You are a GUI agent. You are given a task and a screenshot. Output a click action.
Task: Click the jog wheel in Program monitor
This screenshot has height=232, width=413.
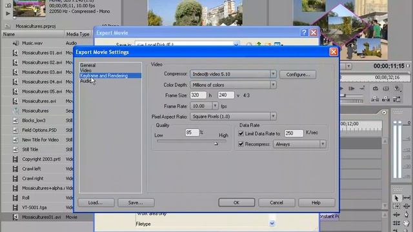coord(352,101)
